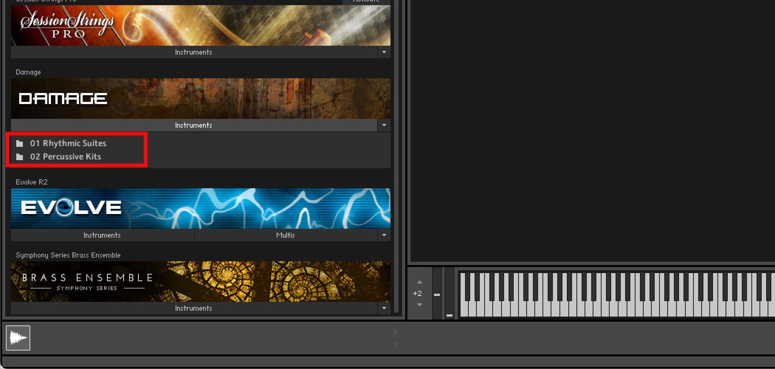Image resolution: width=775 pixels, height=369 pixels.
Task: Open the Session Strings Pro Instruments button
Action: (x=194, y=52)
